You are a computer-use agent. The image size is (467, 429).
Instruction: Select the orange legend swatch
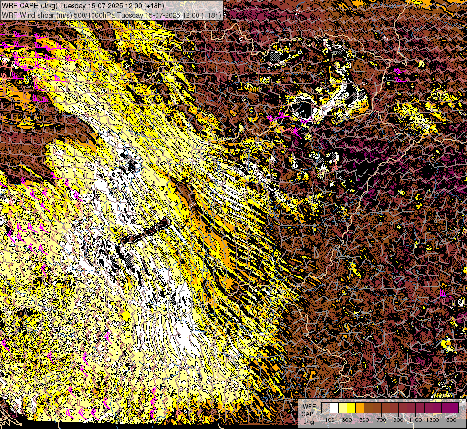click(360, 408)
